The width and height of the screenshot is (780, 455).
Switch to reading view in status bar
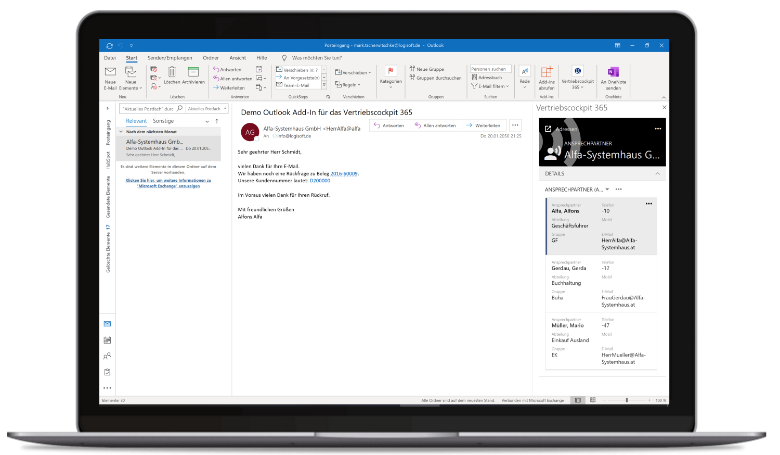[592, 400]
